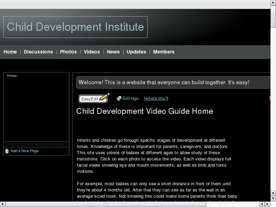The width and height of the screenshot is (276, 207).
Task: Click the second left arrow at bottom right
Action: point(262,204)
